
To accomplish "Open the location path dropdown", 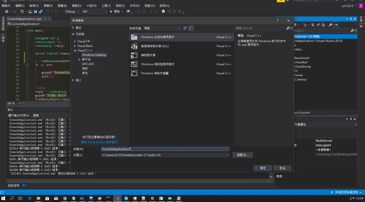I will 227,155.
